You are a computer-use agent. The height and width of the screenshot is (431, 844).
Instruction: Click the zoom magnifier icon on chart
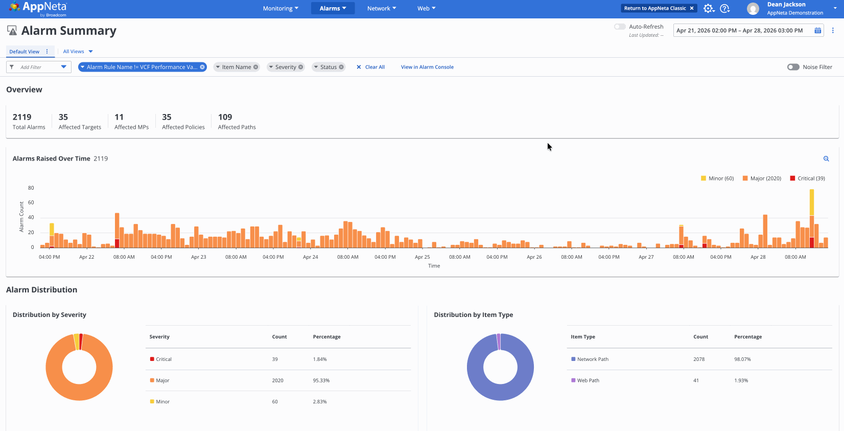pyautogui.click(x=826, y=159)
